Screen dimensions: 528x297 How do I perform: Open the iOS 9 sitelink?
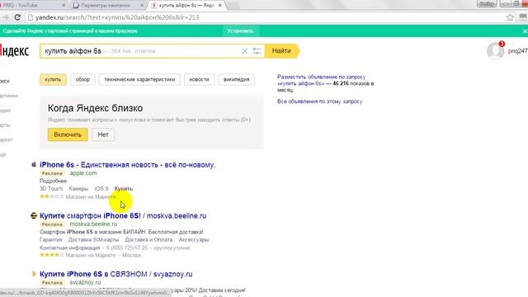point(101,189)
